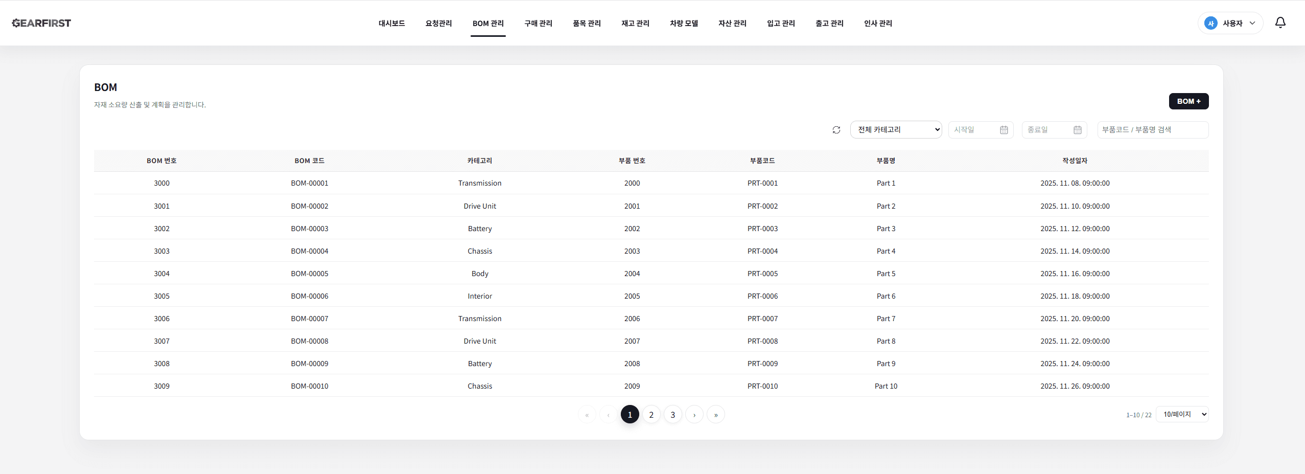Click the BOM + add button
The image size is (1305, 474).
click(x=1189, y=101)
